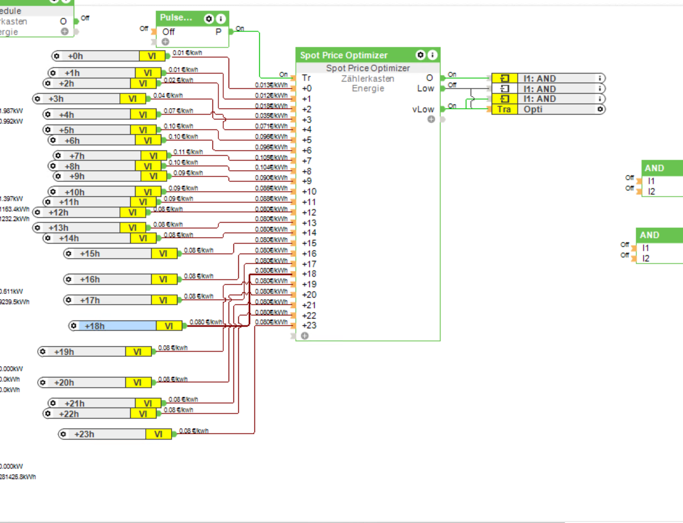This screenshot has width=683, height=523.
Task: Expand outputs with the plus below vLow
Action: coord(431,119)
